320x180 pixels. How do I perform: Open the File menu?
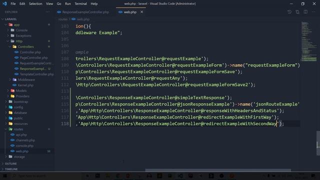point(13,3)
